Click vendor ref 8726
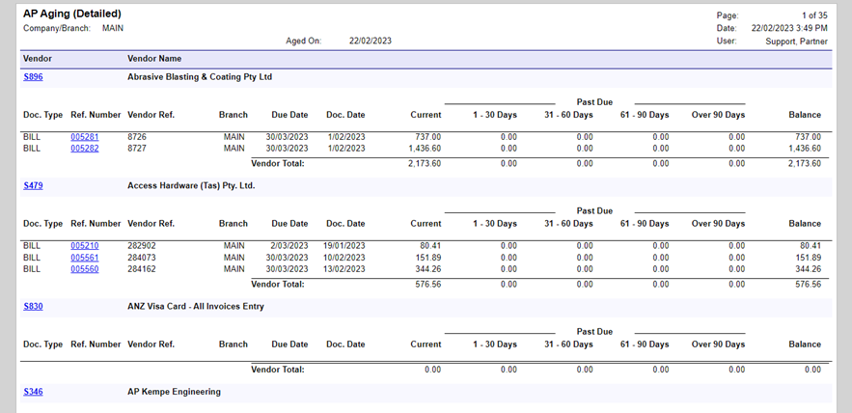This screenshot has height=413, width=852. (137, 137)
